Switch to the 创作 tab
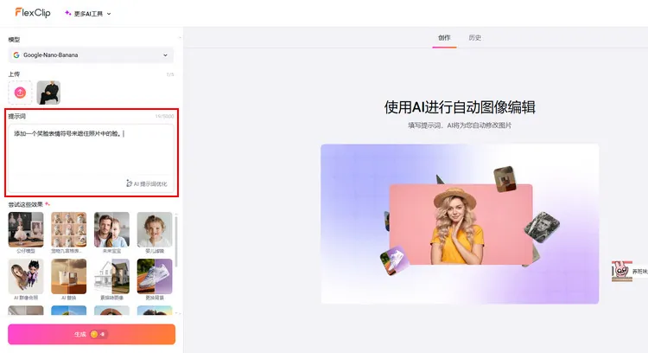This screenshot has width=648, height=353. pyautogui.click(x=444, y=38)
